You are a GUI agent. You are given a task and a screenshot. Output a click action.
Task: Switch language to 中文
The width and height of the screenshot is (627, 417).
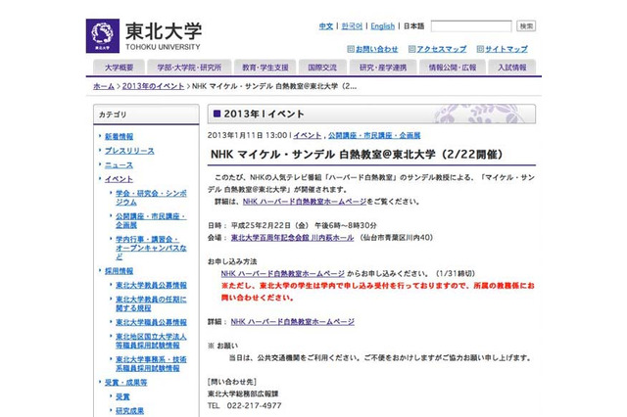point(326,26)
